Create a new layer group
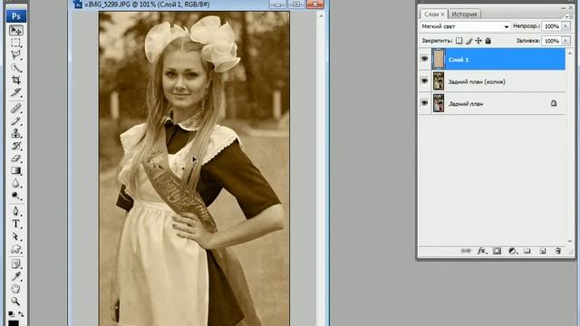This screenshot has height=326, width=580. coord(527,251)
